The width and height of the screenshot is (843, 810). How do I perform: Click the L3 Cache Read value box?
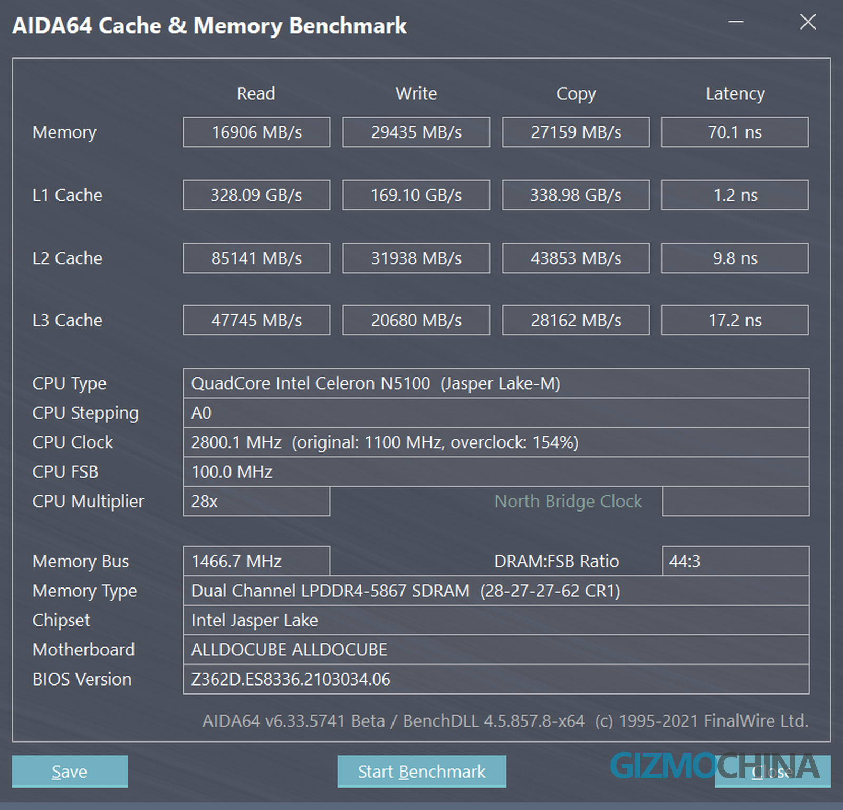coord(256,320)
